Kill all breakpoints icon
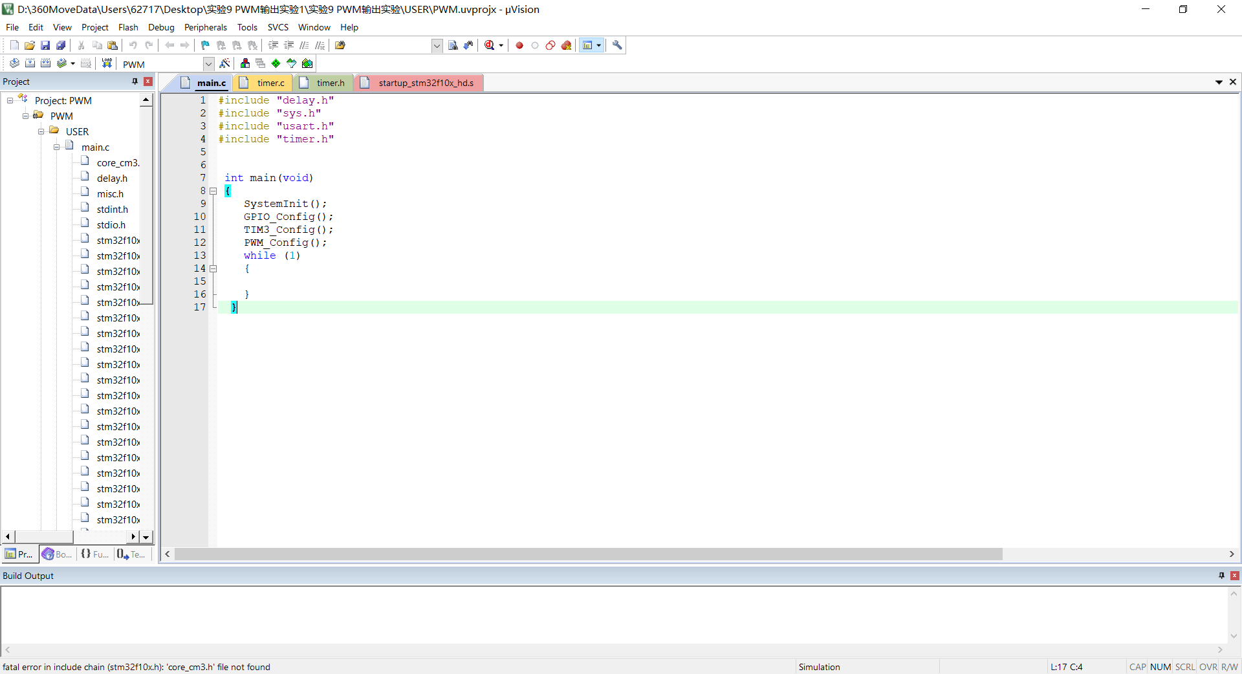The image size is (1242, 674). [567, 45]
